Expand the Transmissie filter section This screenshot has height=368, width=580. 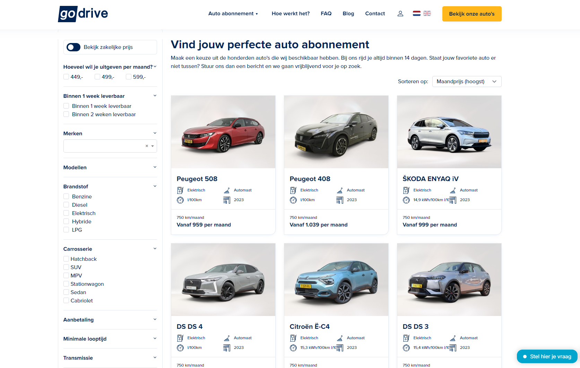click(x=110, y=358)
